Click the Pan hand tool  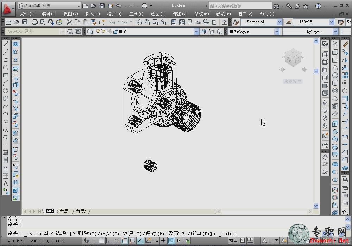point(139,22)
